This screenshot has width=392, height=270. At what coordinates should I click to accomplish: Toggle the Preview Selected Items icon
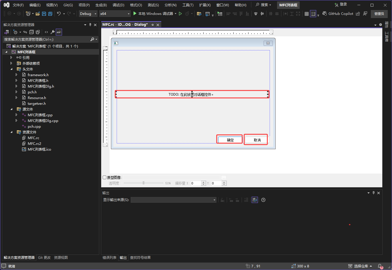click(59, 32)
